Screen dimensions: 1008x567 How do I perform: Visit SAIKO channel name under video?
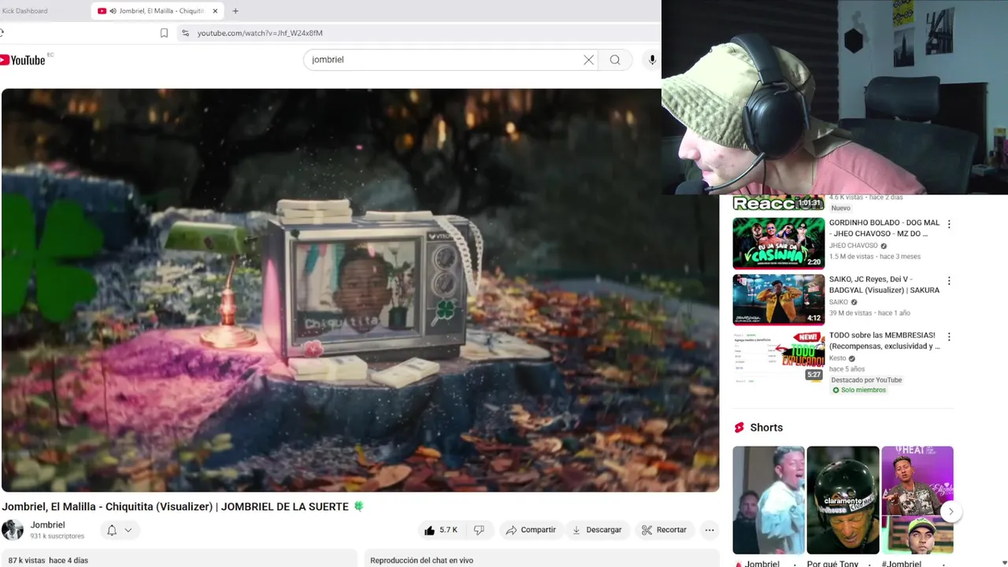839,302
